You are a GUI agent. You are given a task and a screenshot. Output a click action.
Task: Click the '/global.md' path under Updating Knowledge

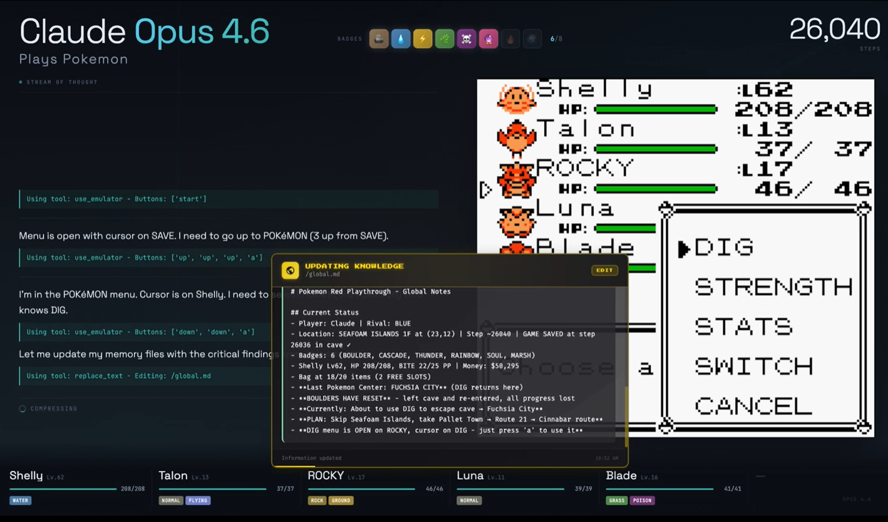tap(322, 275)
